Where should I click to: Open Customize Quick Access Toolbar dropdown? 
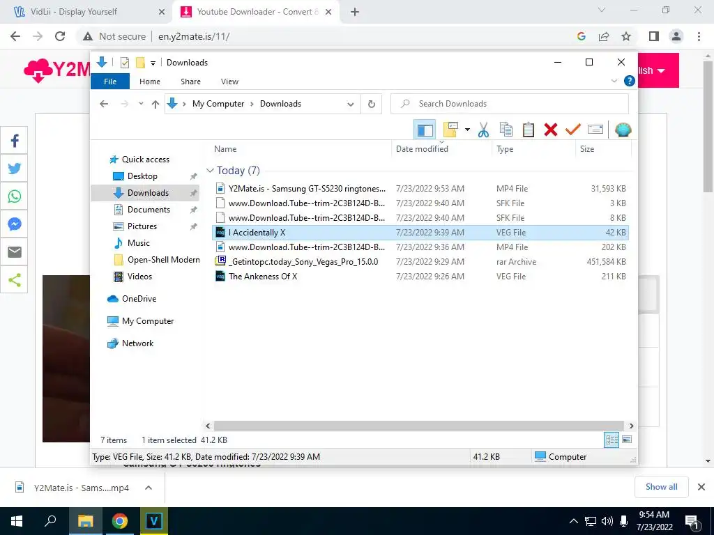[x=153, y=63]
